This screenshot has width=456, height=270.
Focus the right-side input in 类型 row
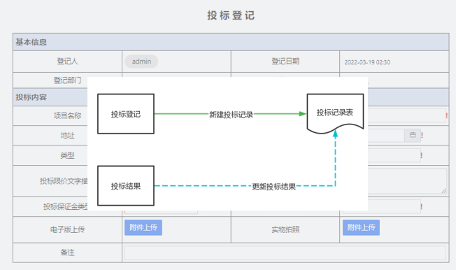point(394,155)
